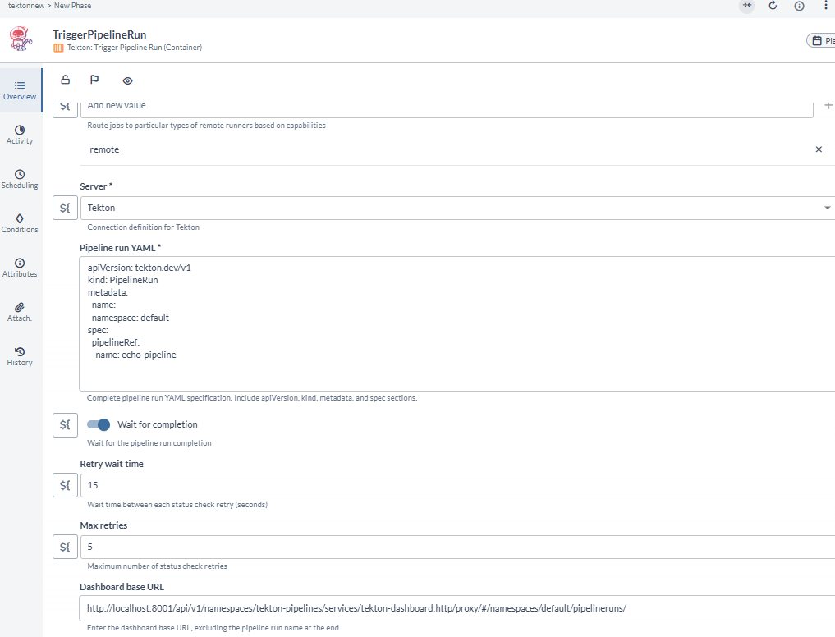This screenshot has width=835, height=637.
Task: Click variable button beside Wait for completion
Action: point(66,424)
